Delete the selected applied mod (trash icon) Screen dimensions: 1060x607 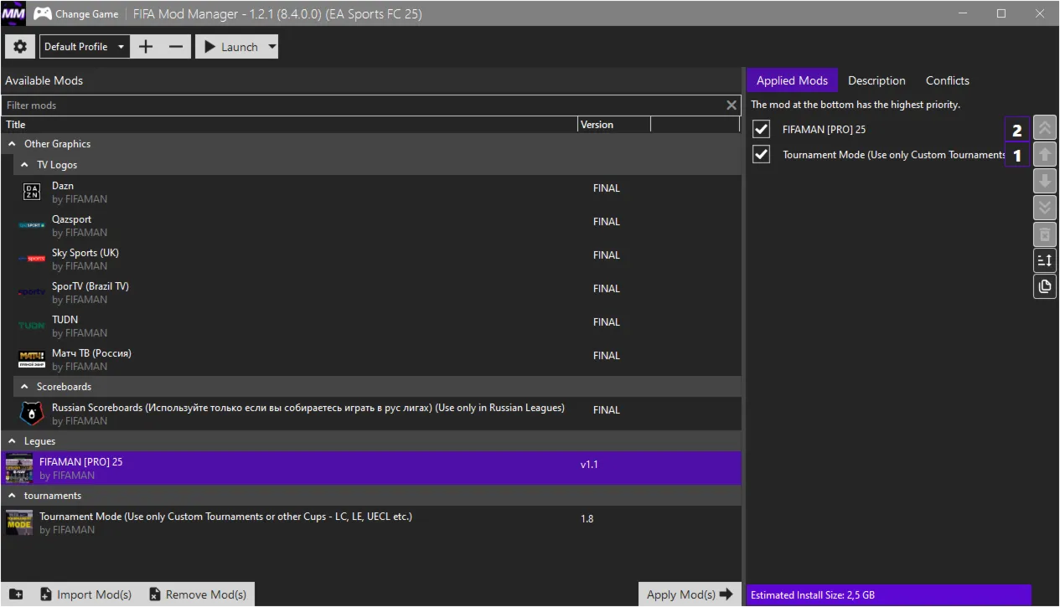click(x=1045, y=234)
